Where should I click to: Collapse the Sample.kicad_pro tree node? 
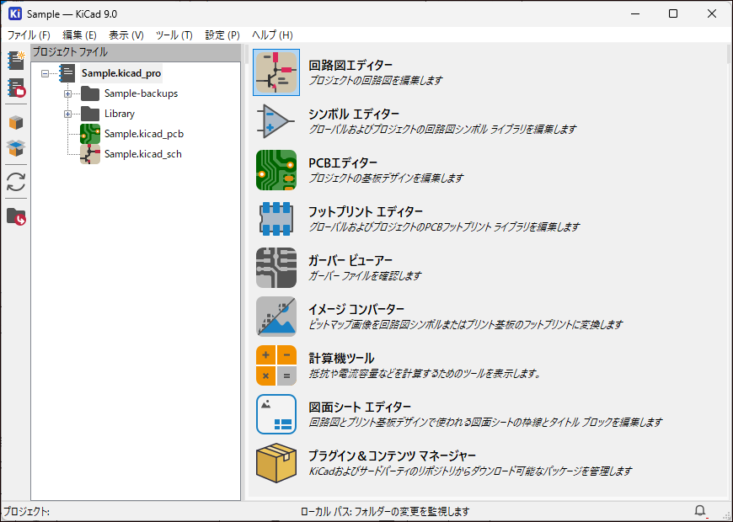pyautogui.click(x=46, y=73)
